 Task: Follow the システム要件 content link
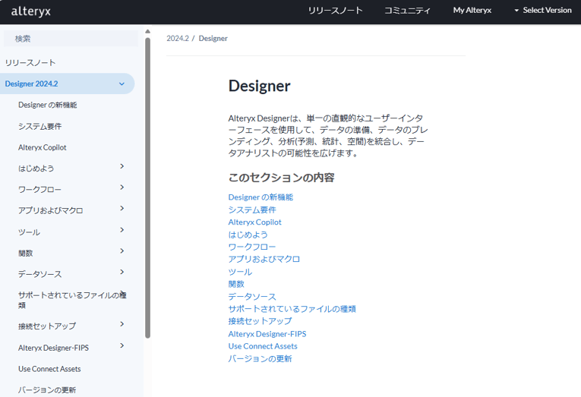(x=252, y=210)
